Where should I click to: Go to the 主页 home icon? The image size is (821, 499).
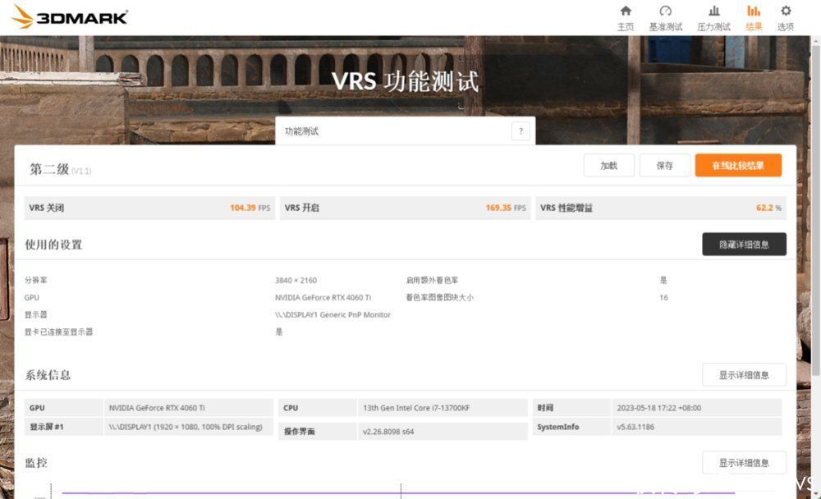tap(625, 18)
